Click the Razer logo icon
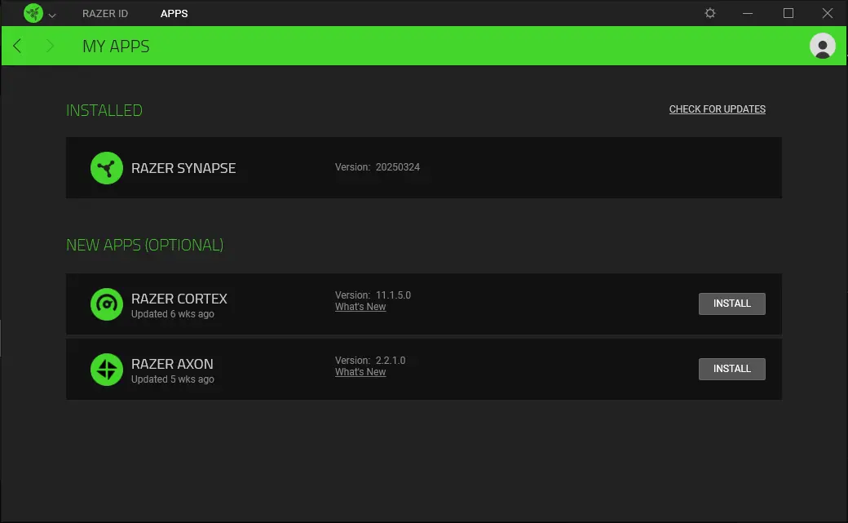 click(33, 13)
